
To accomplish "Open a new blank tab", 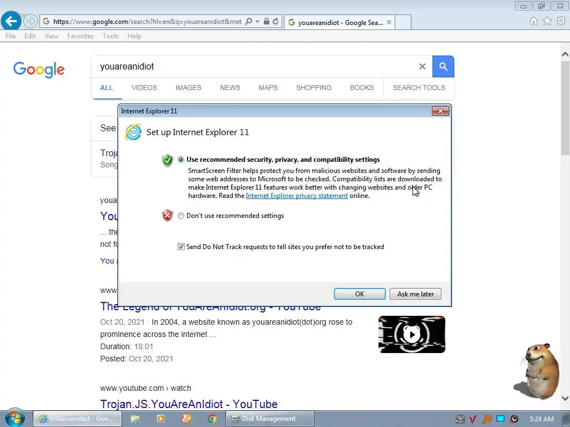I will (x=403, y=22).
